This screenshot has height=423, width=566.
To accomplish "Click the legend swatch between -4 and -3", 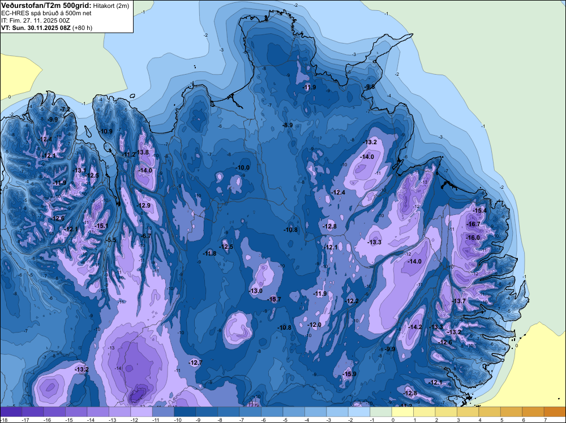I will 316,412.
